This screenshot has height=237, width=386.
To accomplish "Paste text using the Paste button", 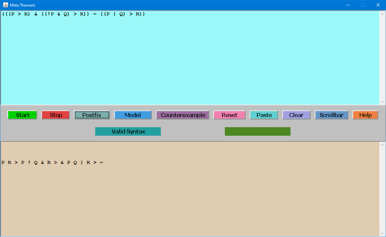I will (x=264, y=115).
